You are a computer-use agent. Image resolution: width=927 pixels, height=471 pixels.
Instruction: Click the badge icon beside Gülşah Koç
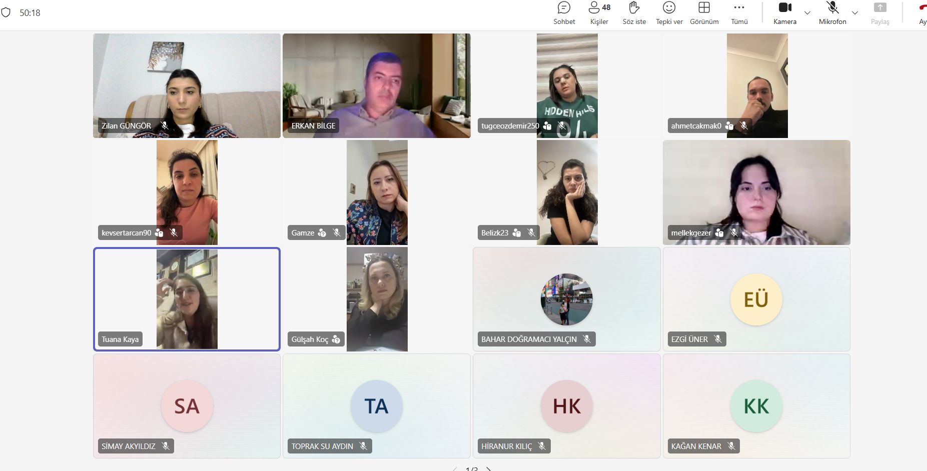(336, 339)
